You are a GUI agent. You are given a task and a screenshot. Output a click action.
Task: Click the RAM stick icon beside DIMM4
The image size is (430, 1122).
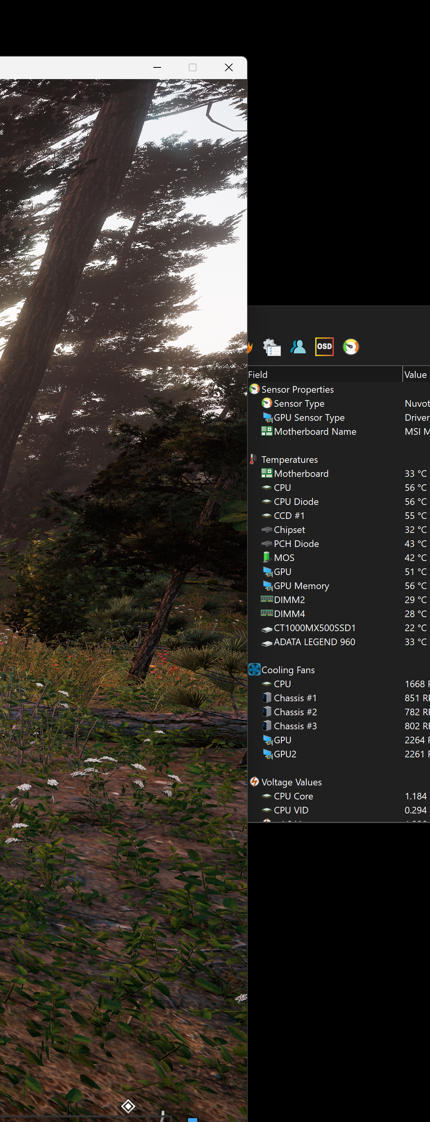pos(267,613)
